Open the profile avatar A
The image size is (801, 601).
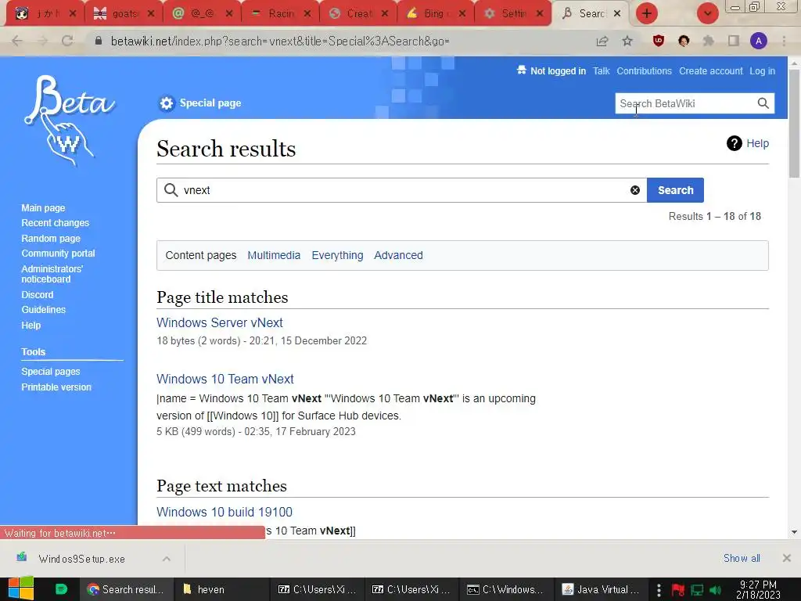tap(759, 41)
